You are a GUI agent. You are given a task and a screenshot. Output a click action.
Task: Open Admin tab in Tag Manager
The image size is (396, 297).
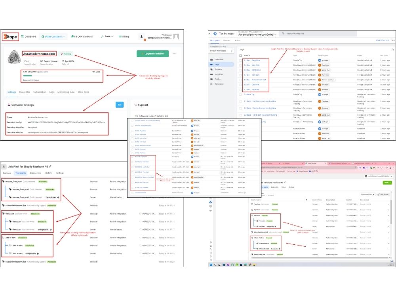pos(238,40)
